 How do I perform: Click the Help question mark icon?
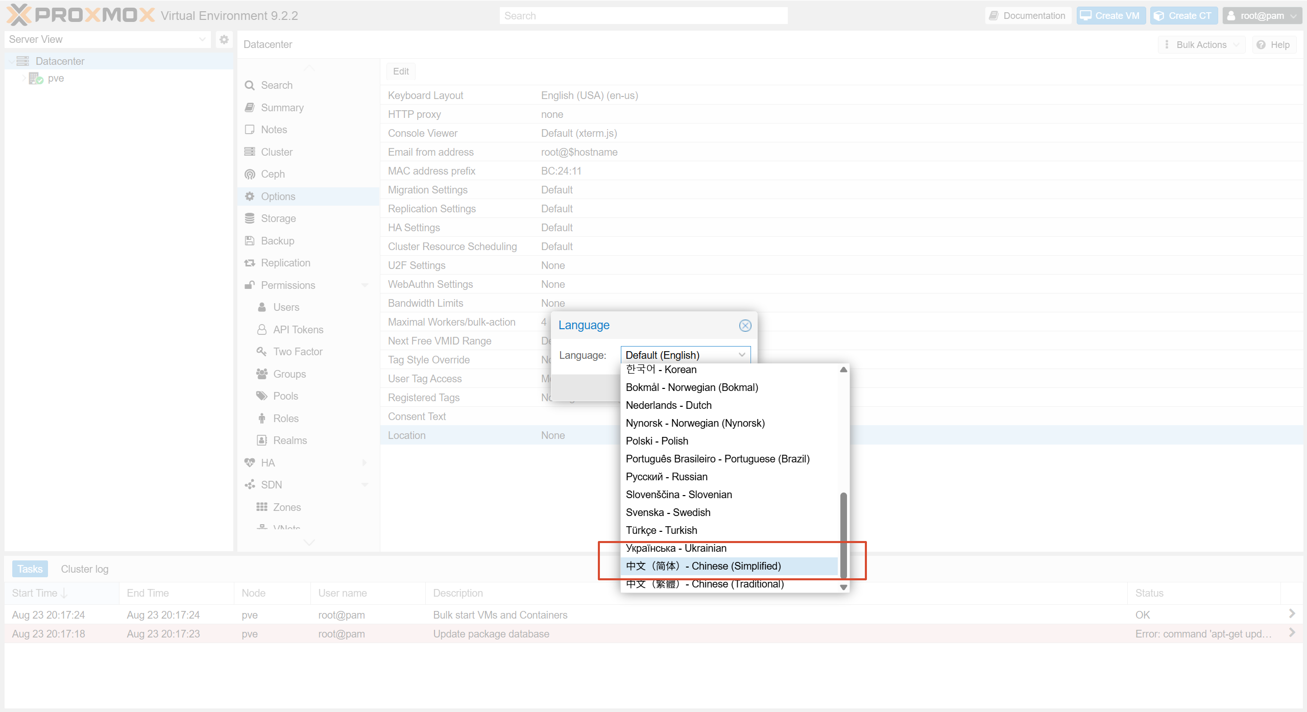(1261, 45)
